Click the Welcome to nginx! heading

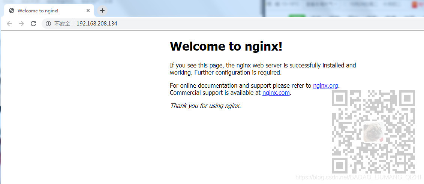tap(226, 46)
